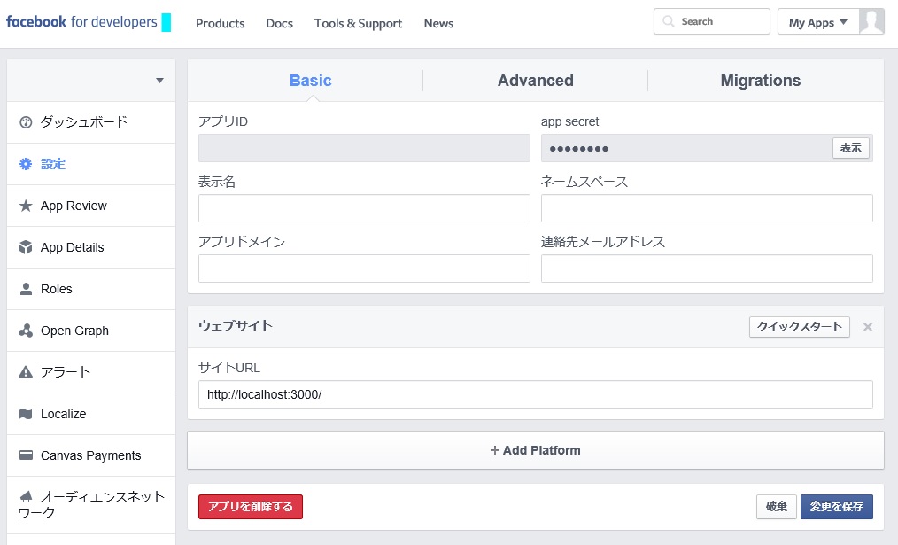Switch to the Basic tab
Screen dimensions: 898x545
click(x=311, y=81)
